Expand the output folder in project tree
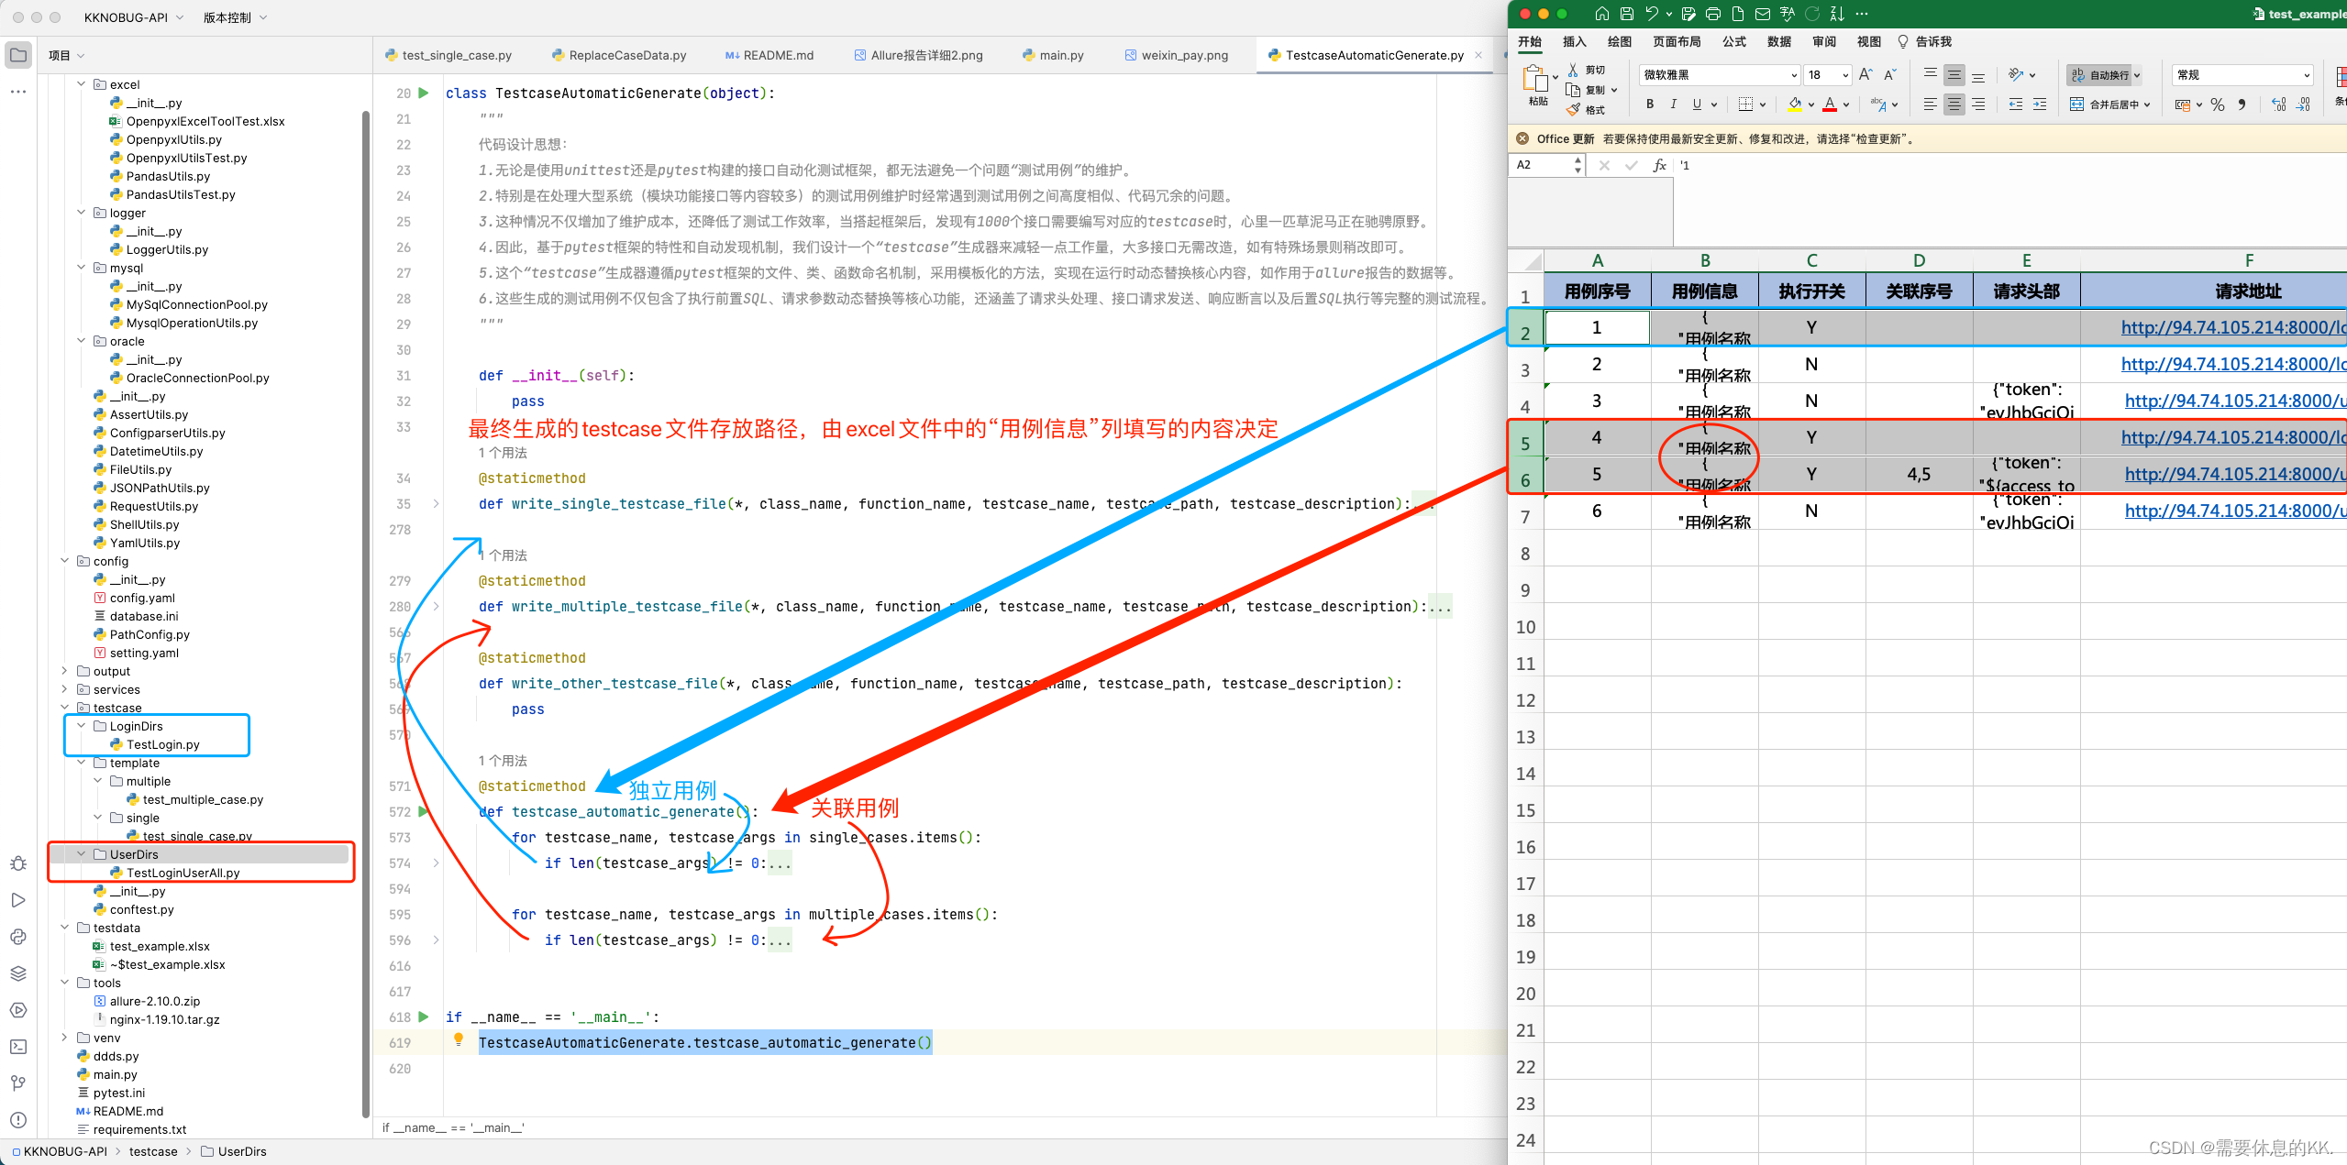This screenshot has width=2347, height=1165. tap(64, 671)
